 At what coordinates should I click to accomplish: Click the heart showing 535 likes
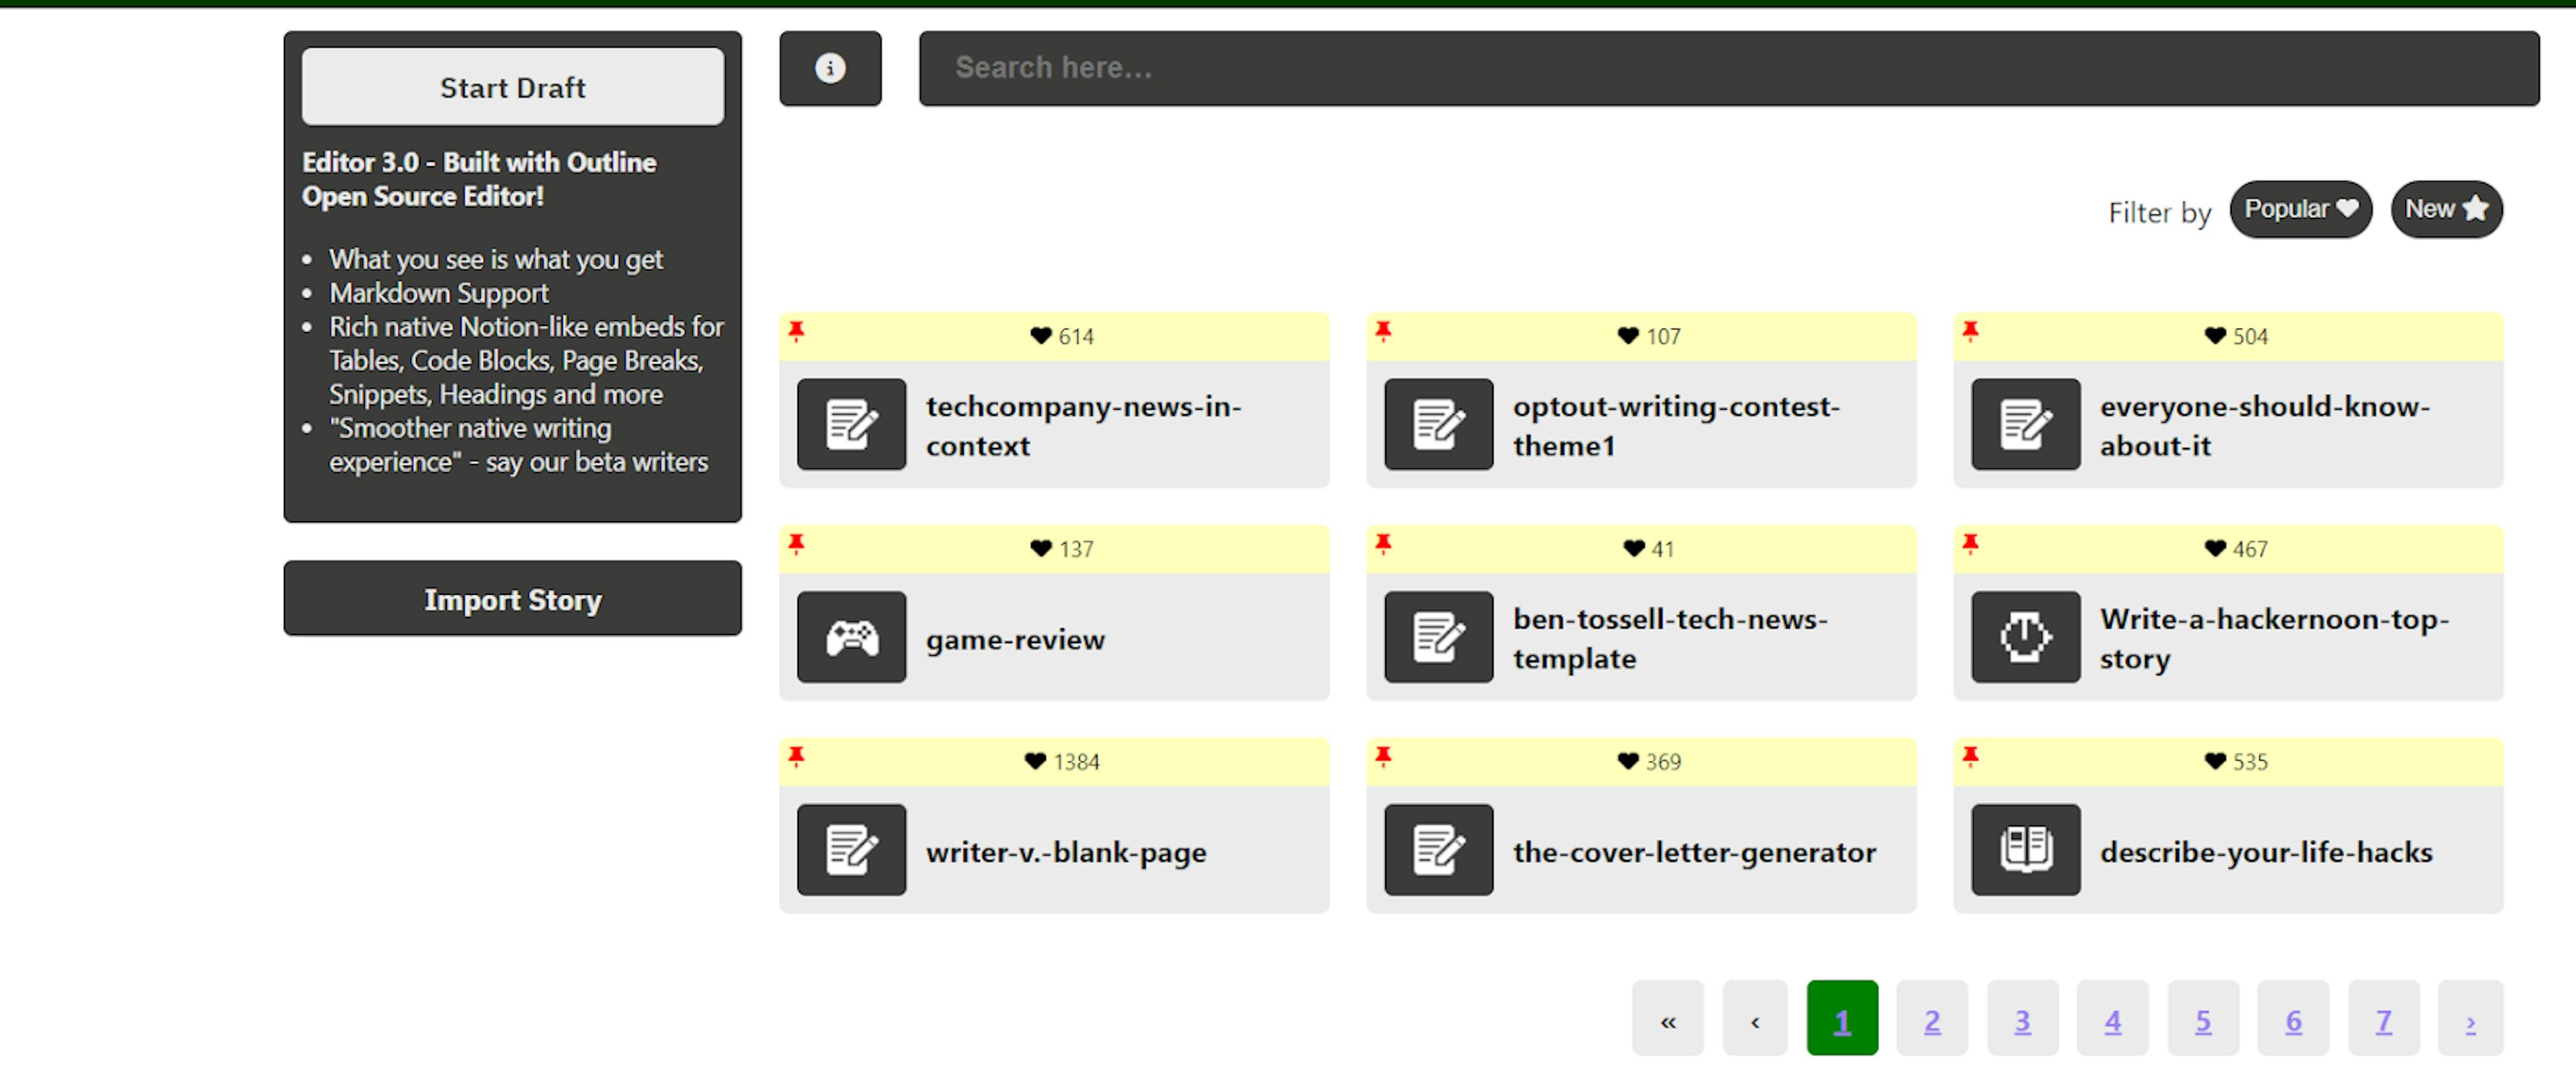pyautogui.click(x=2215, y=762)
